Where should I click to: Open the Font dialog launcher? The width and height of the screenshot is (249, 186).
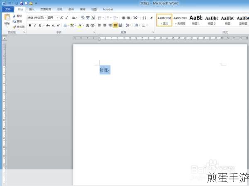(x=94, y=32)
